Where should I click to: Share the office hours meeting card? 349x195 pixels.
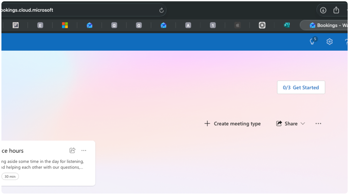(72, 150)
